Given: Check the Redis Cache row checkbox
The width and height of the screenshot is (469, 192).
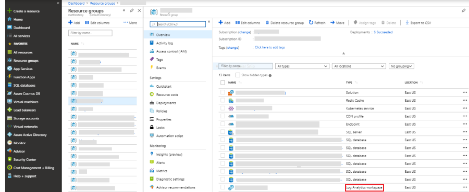Looking at the screenshot, I should tap(223, 101).
